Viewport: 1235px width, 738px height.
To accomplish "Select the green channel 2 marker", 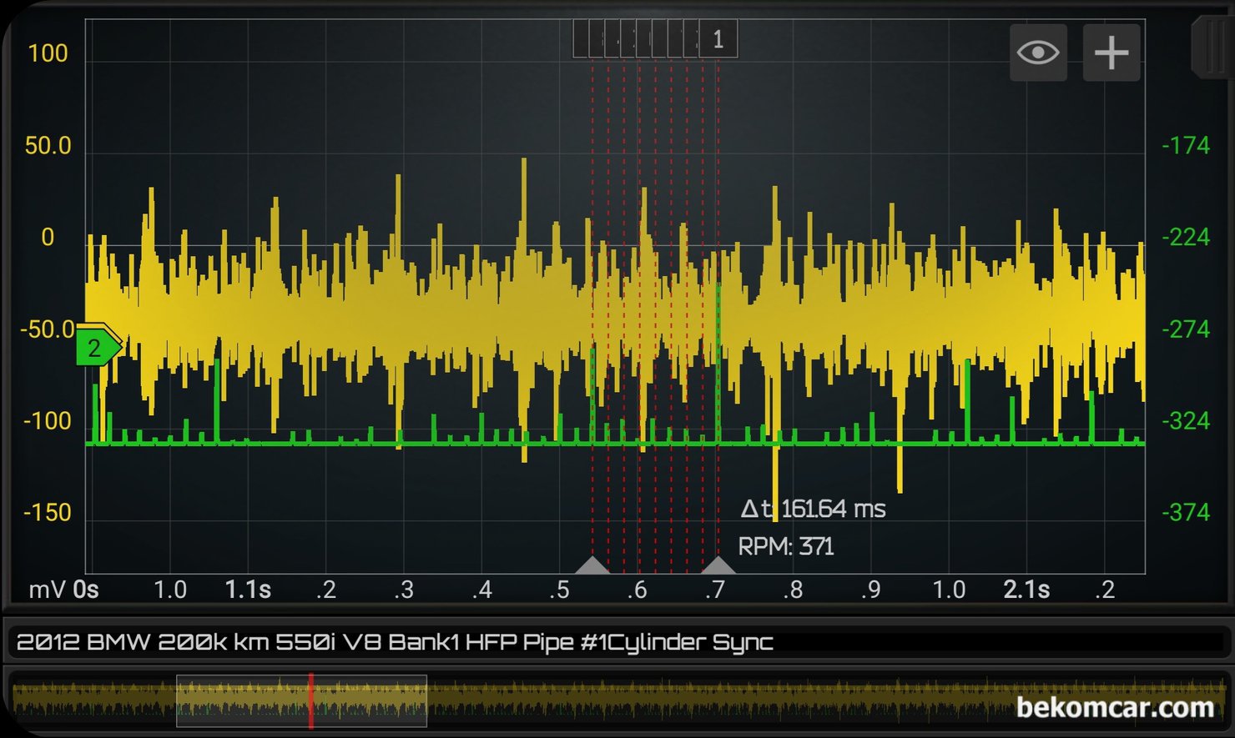I will click(96, 348).
